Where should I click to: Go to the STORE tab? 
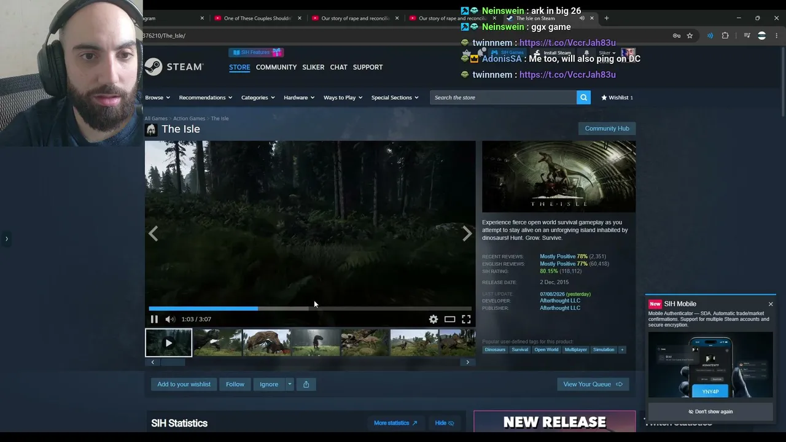[x=239, y=67]
